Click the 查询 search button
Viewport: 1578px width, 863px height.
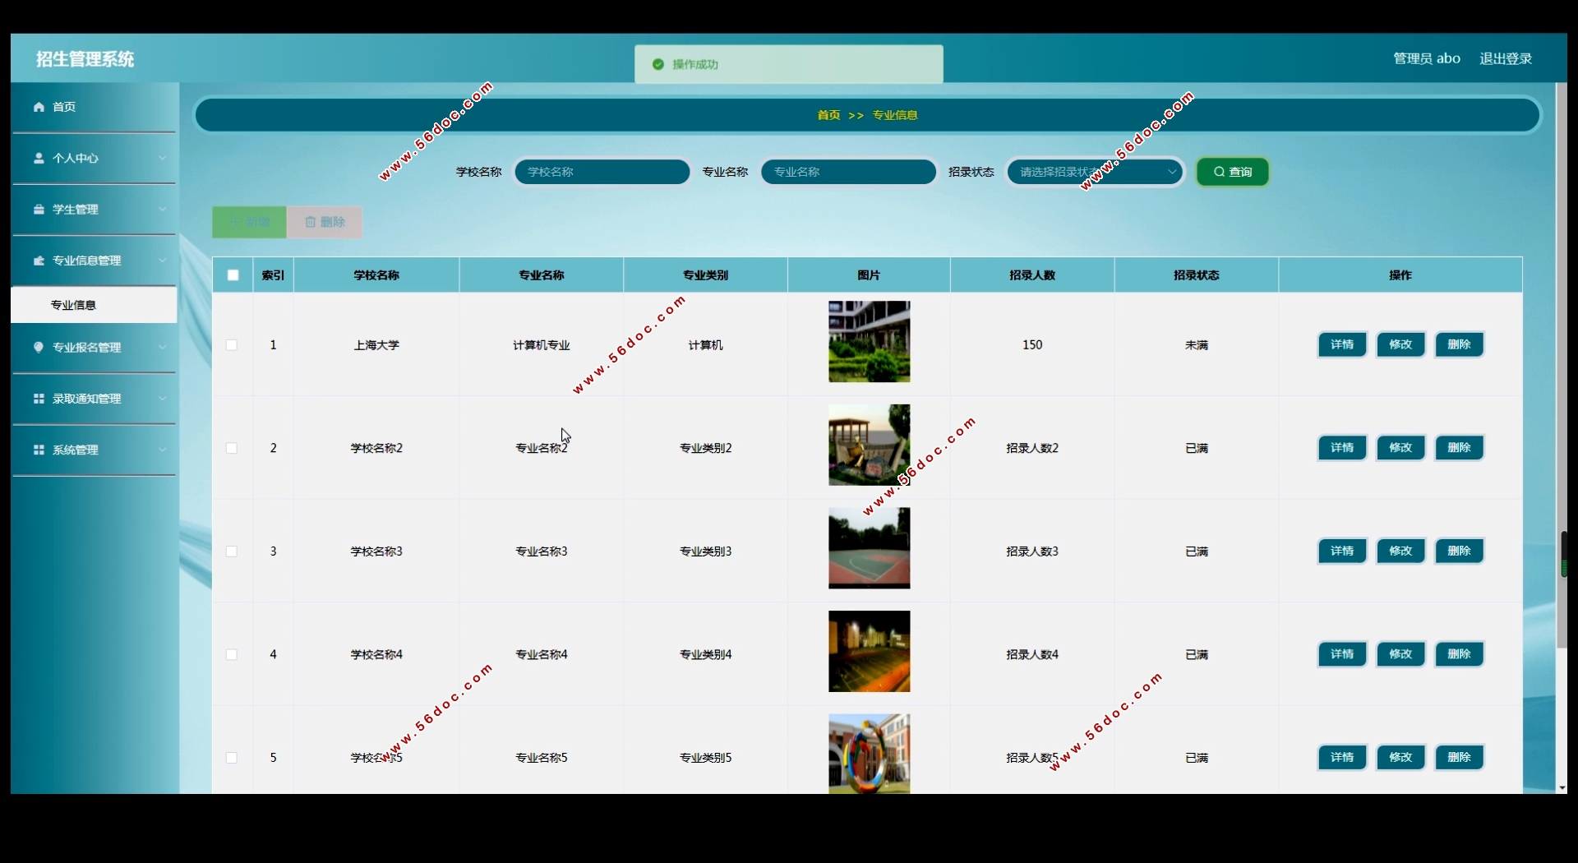[1232, 172]
